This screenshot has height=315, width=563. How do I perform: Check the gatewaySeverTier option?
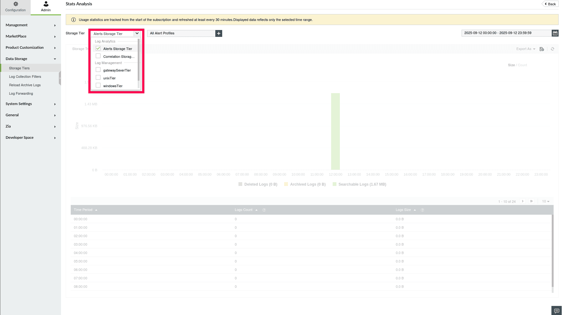(x=98, y=70)
